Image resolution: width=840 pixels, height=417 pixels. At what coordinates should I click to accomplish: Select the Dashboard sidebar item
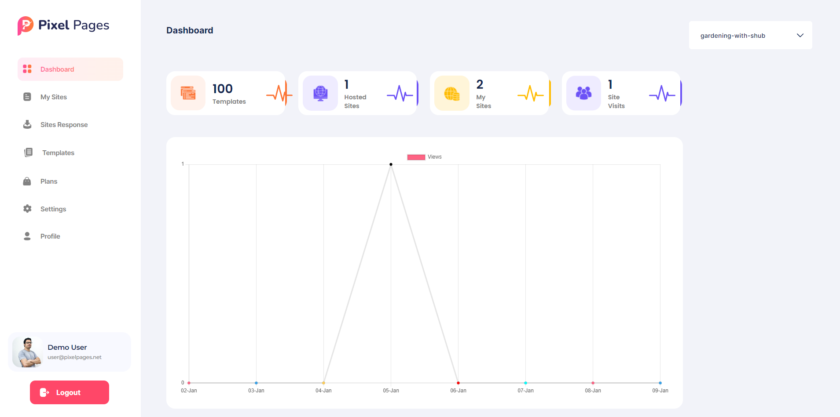pos(57,69)
